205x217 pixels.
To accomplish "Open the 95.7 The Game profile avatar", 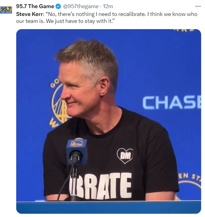I will 6,10.
